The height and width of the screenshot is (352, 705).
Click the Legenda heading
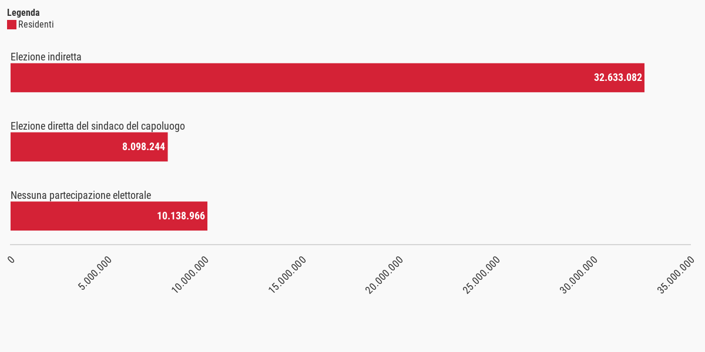coord(23,12)
